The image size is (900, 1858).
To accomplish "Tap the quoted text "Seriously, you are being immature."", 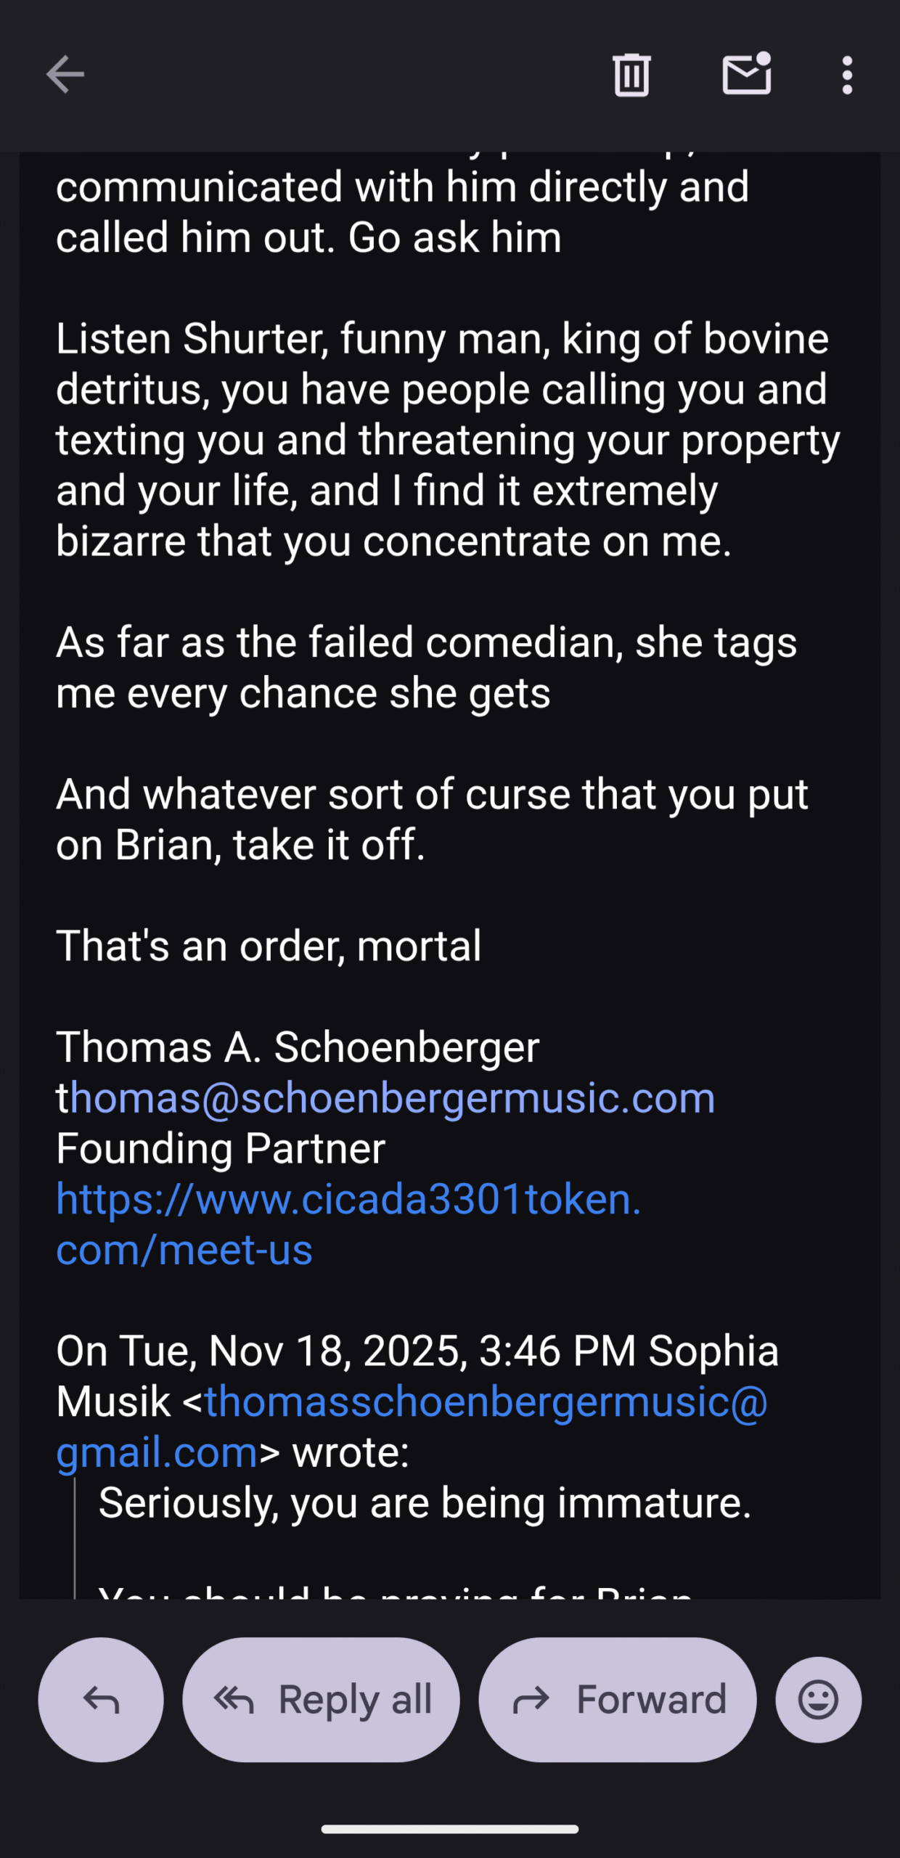I will pos(425,1502).
